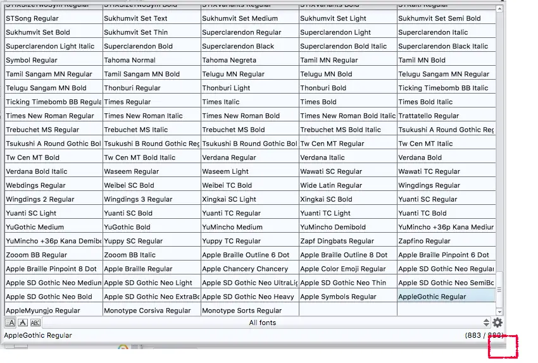Choose YuGothic Medium font

coord(54,227)
